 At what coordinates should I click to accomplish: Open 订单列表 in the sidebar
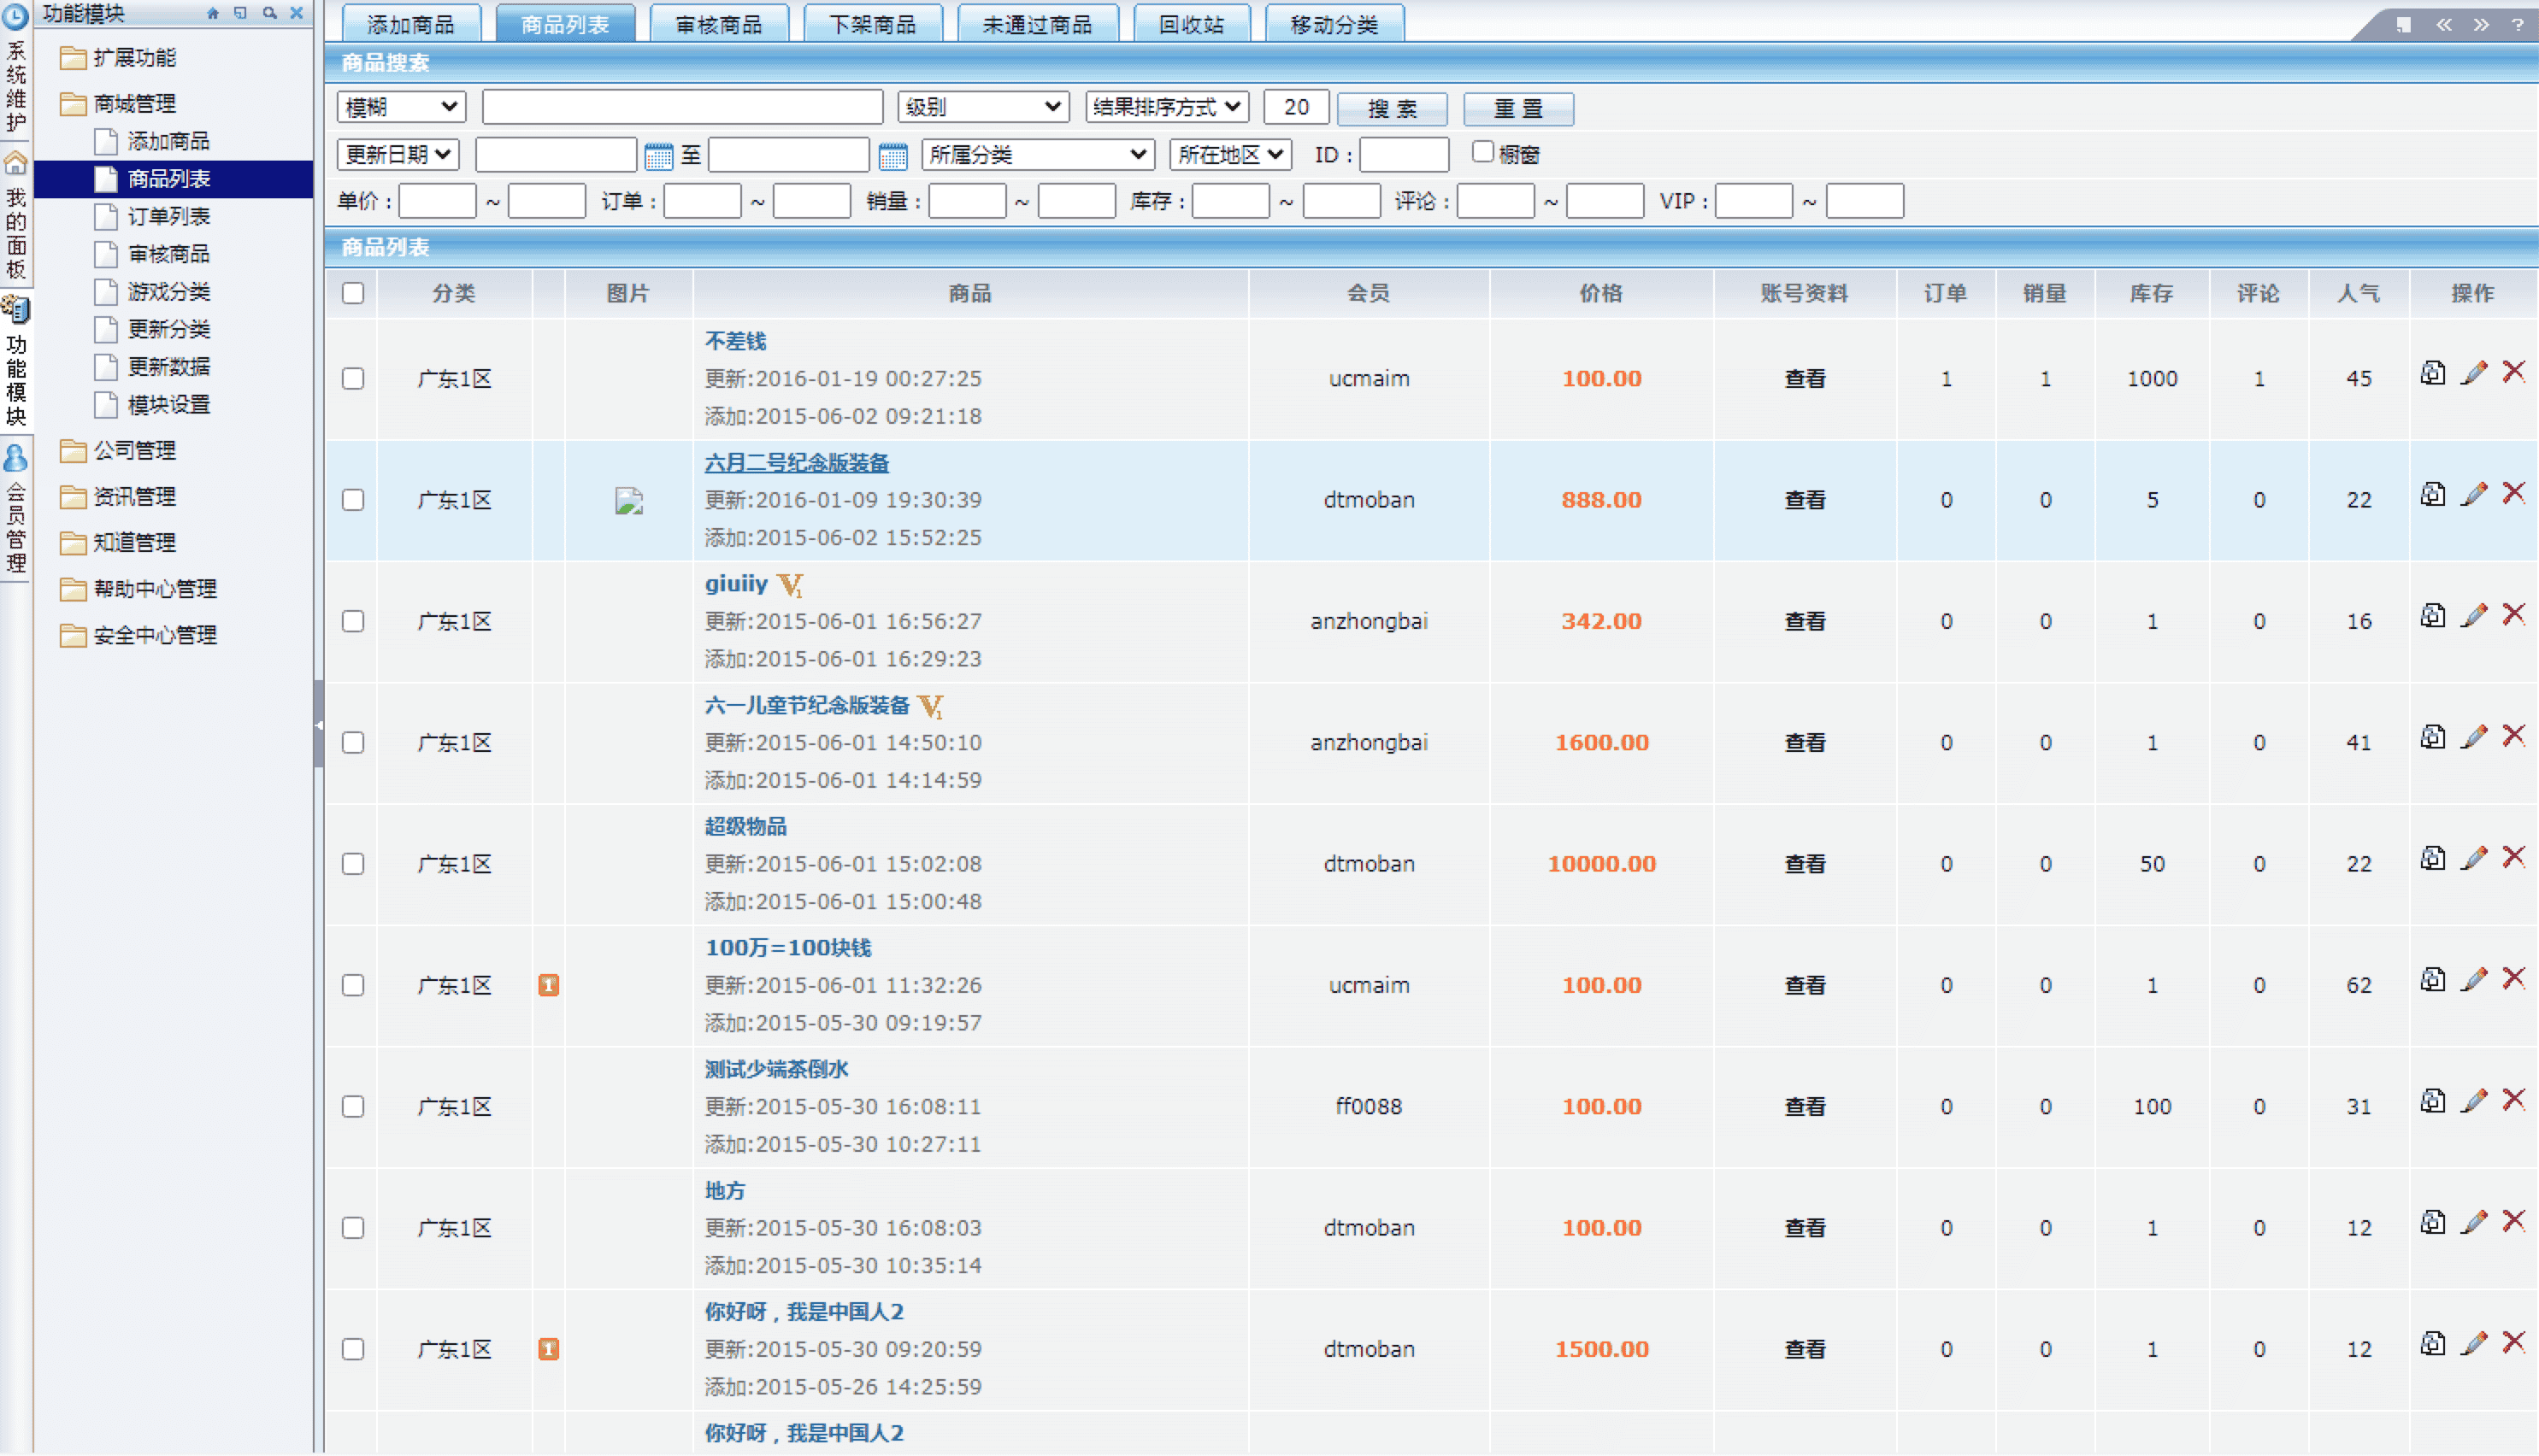tap(168, 217)
